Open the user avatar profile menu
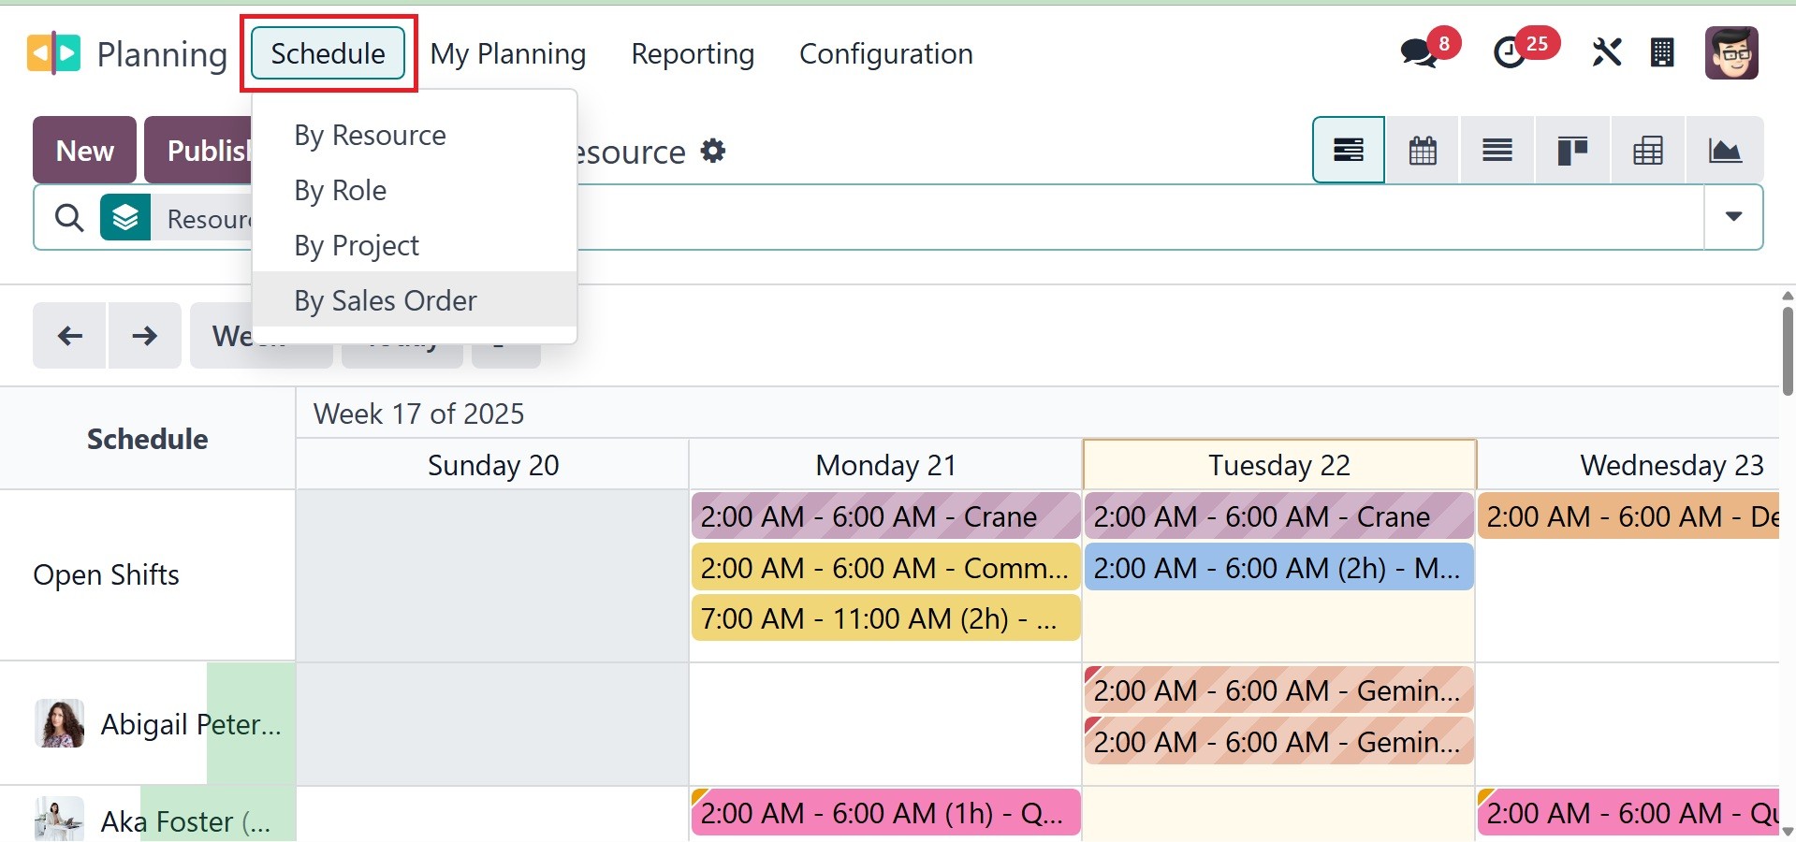Screen dimensions: 1796x842 click(1731, 53)
